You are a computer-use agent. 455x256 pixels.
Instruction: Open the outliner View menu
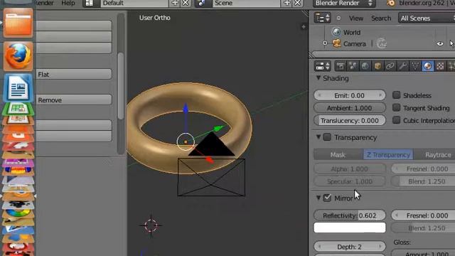(356, 18)
